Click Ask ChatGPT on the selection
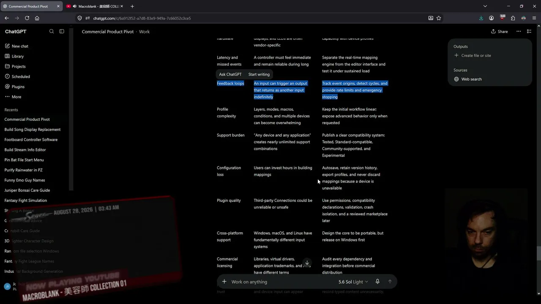This screenshot has height=304, width=541. tap(230, 74)
